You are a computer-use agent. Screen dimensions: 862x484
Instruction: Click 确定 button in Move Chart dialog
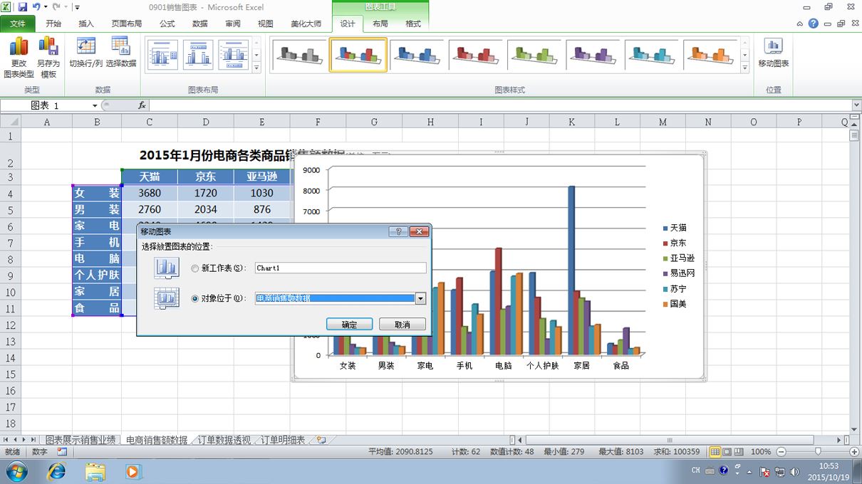[350, 325]
